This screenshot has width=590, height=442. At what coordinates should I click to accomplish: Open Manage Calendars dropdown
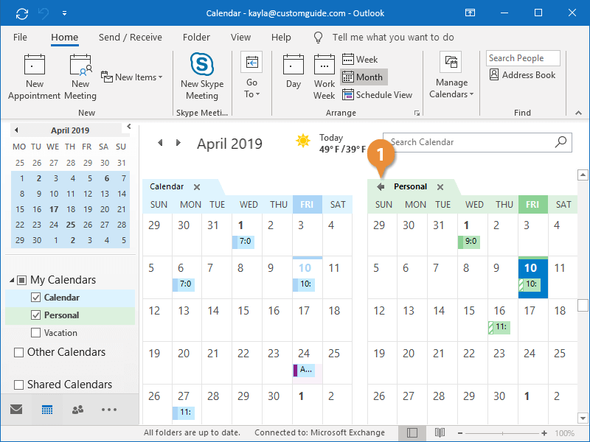[451, 75]
